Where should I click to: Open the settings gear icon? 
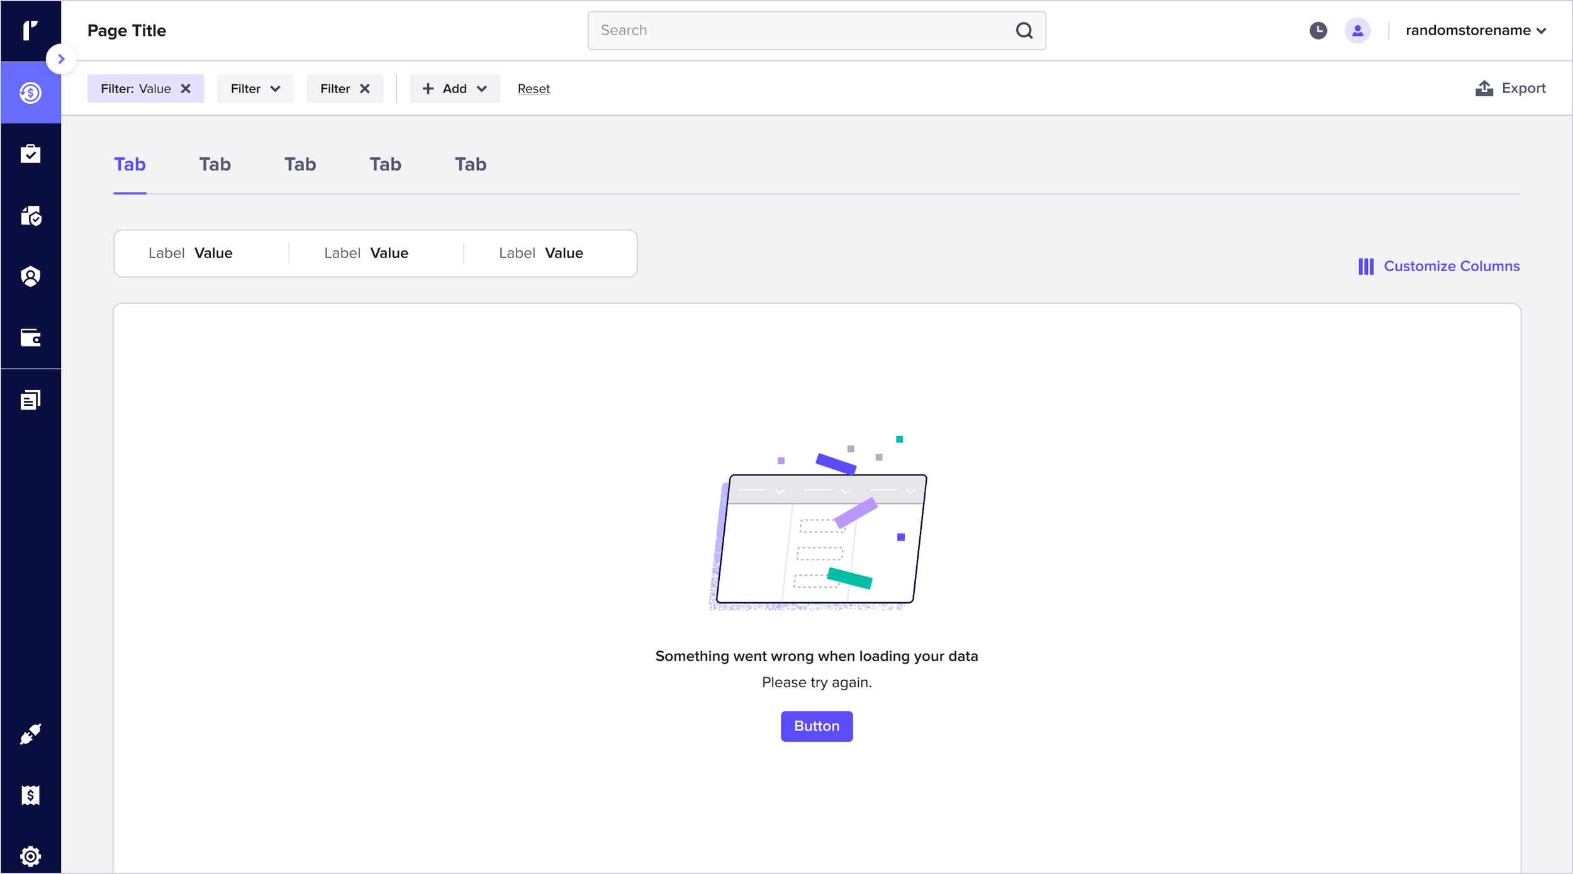pyautogui.click(x=30, y=856)
